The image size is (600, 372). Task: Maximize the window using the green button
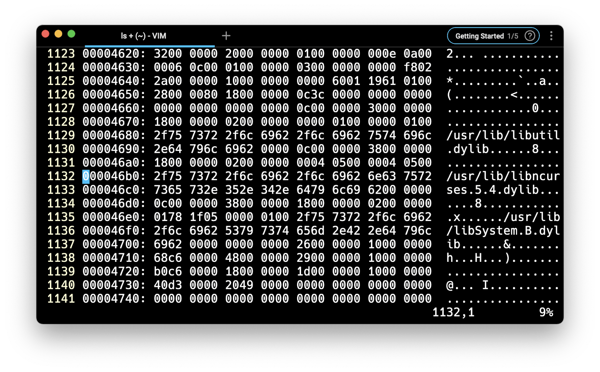[71, 34]
